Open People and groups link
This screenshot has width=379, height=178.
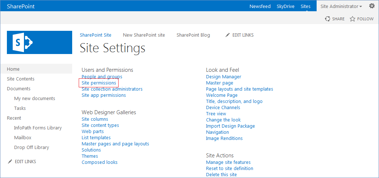click(x=102, y=77)
